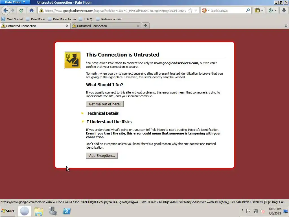Screen dimensions: 289x217
Task: Open the Release notes bookmark
Action: pyautogui.click(x=109, y=19)
